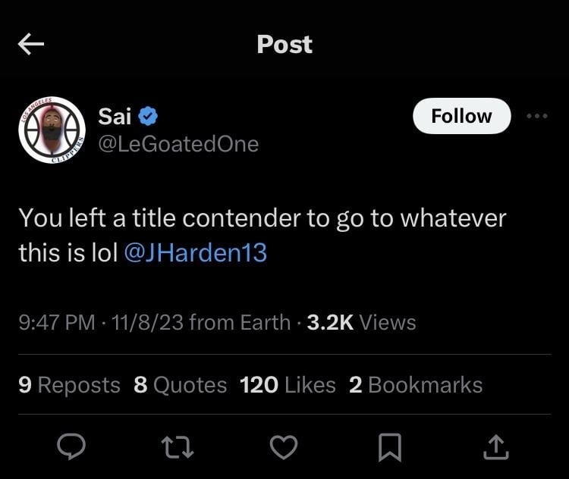Open Sai's Clippers profile picture
The height and width of the screenshot is (479, 569).
52,130
